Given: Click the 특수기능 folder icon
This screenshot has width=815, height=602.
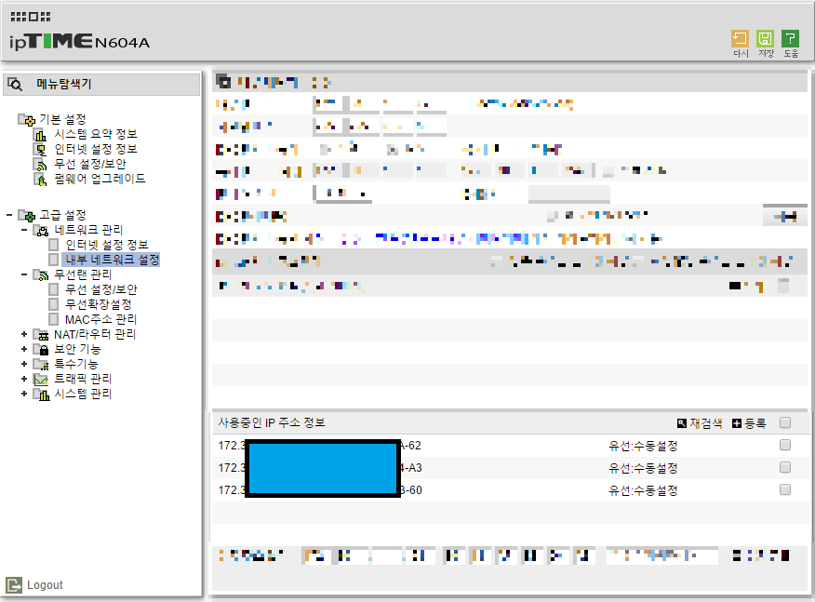Looking at the screenshot, I should pos(41,364).
